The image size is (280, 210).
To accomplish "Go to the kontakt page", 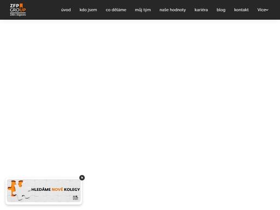I will coord(241,10).
